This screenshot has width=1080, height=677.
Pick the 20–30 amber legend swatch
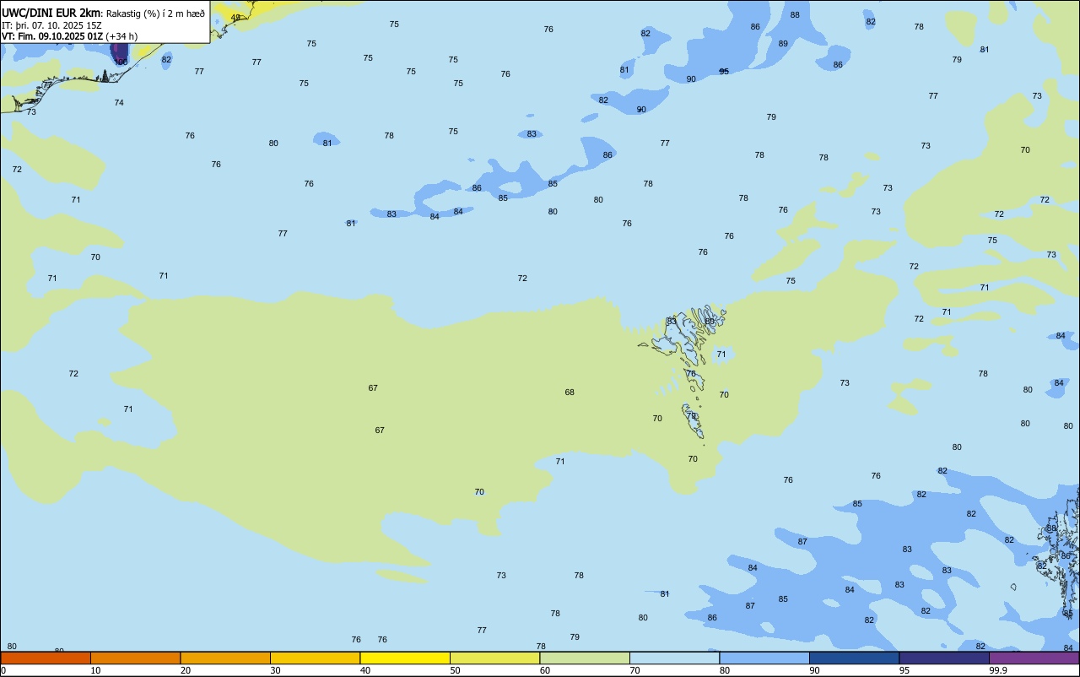pos(225,658)
